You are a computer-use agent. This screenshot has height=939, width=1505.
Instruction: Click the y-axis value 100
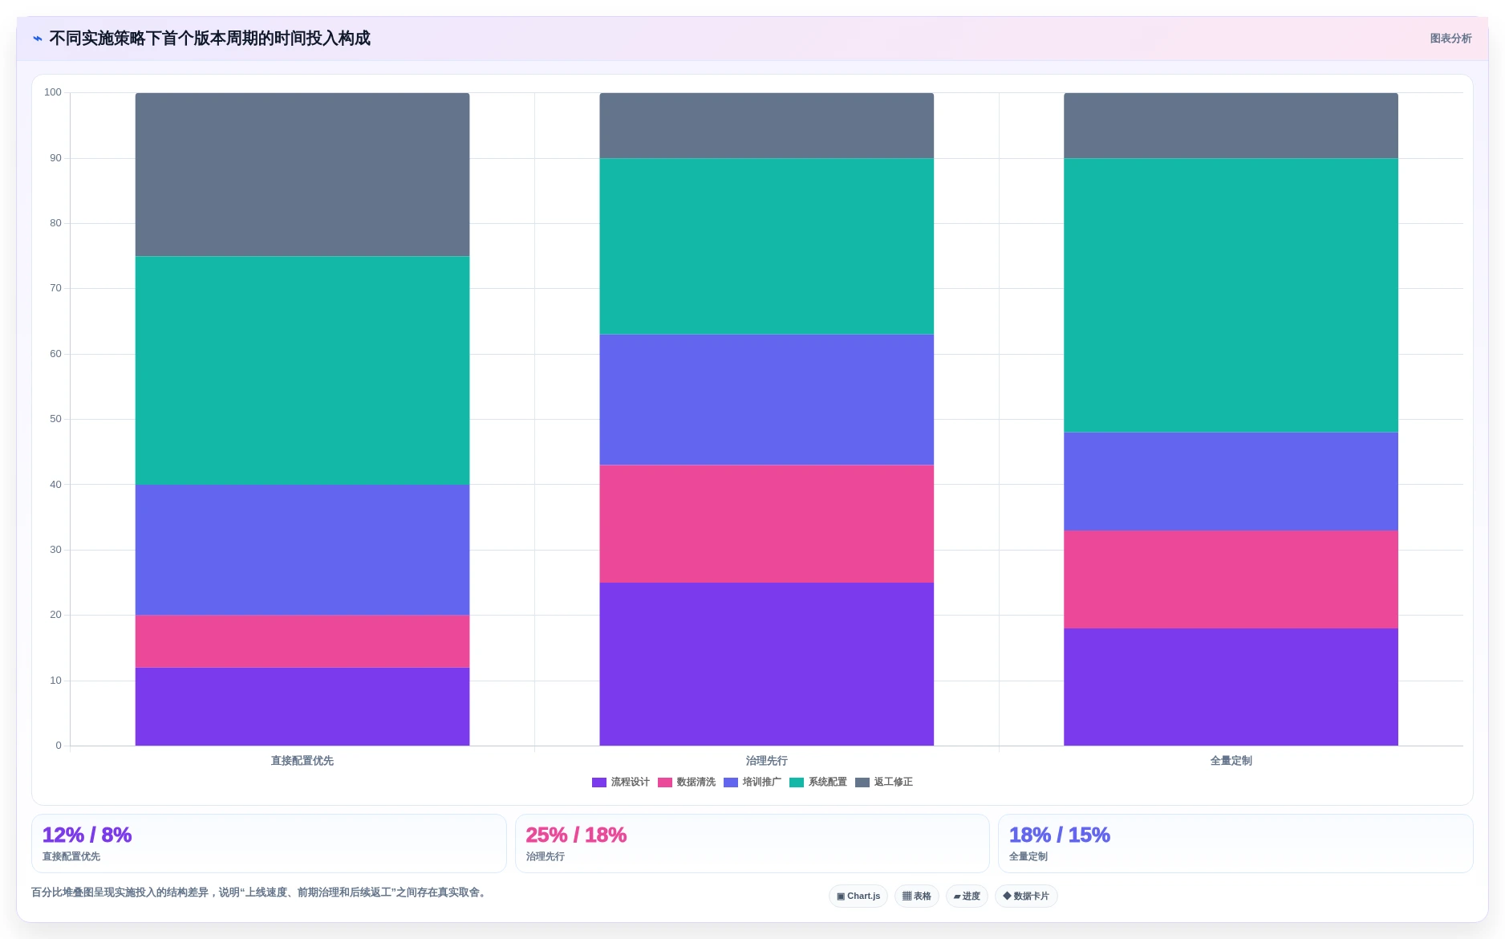coord(53,92)
